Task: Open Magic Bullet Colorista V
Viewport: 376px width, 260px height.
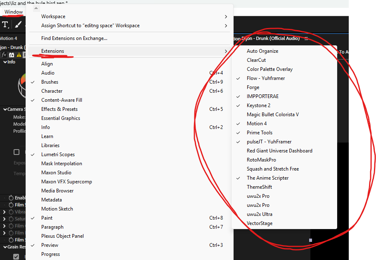Action: click(x=284, y=115)
